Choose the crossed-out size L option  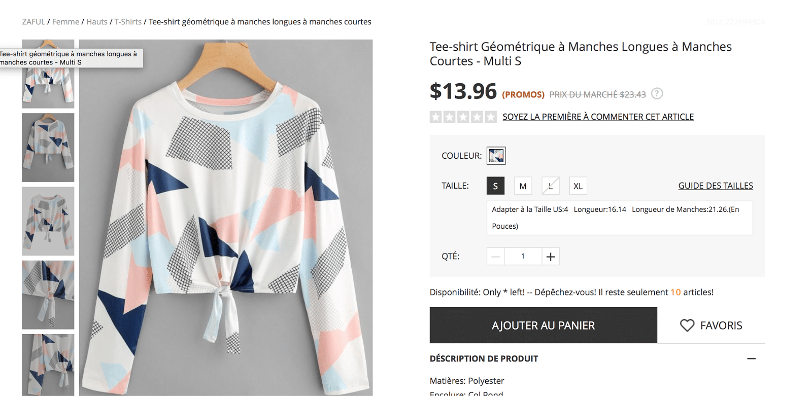pyautogui.click(x=550, y=186)
